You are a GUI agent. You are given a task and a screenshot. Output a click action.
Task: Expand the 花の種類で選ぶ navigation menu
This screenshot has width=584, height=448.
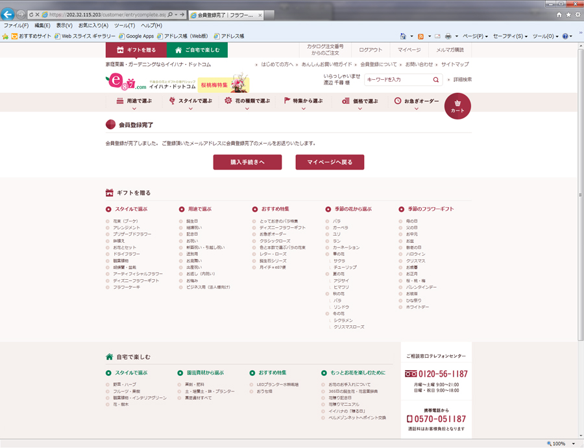tap(247, 101)
